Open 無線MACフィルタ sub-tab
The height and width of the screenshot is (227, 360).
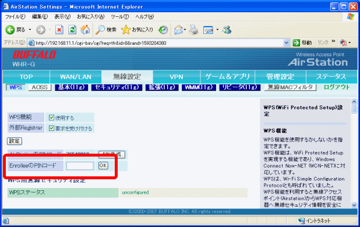tap(290, 87)
